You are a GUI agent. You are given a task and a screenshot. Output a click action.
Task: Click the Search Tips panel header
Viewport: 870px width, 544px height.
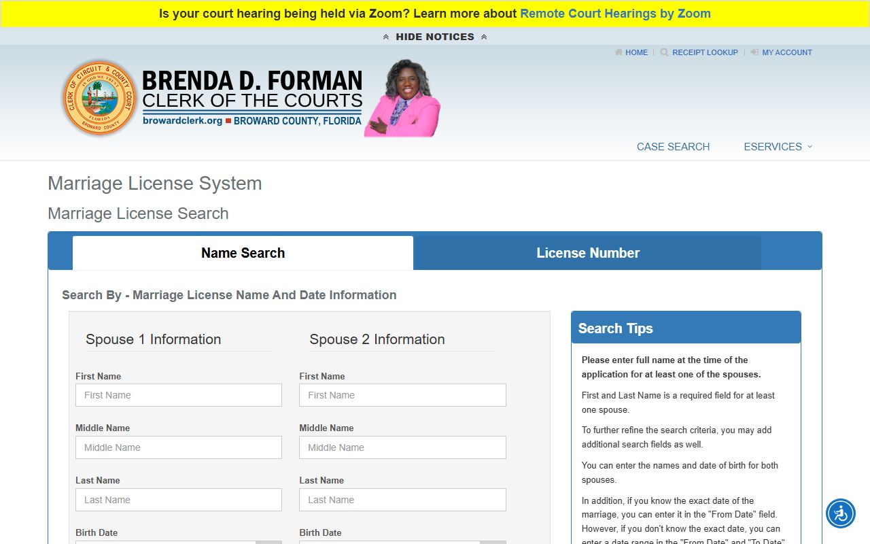tap(686, 328)
